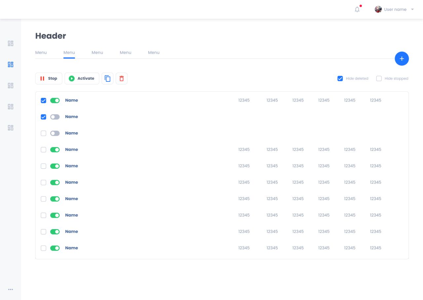Enable the Hide stopped checkbox
The width and height of the screenshot is (423, 300).
(x=379, y=78)
